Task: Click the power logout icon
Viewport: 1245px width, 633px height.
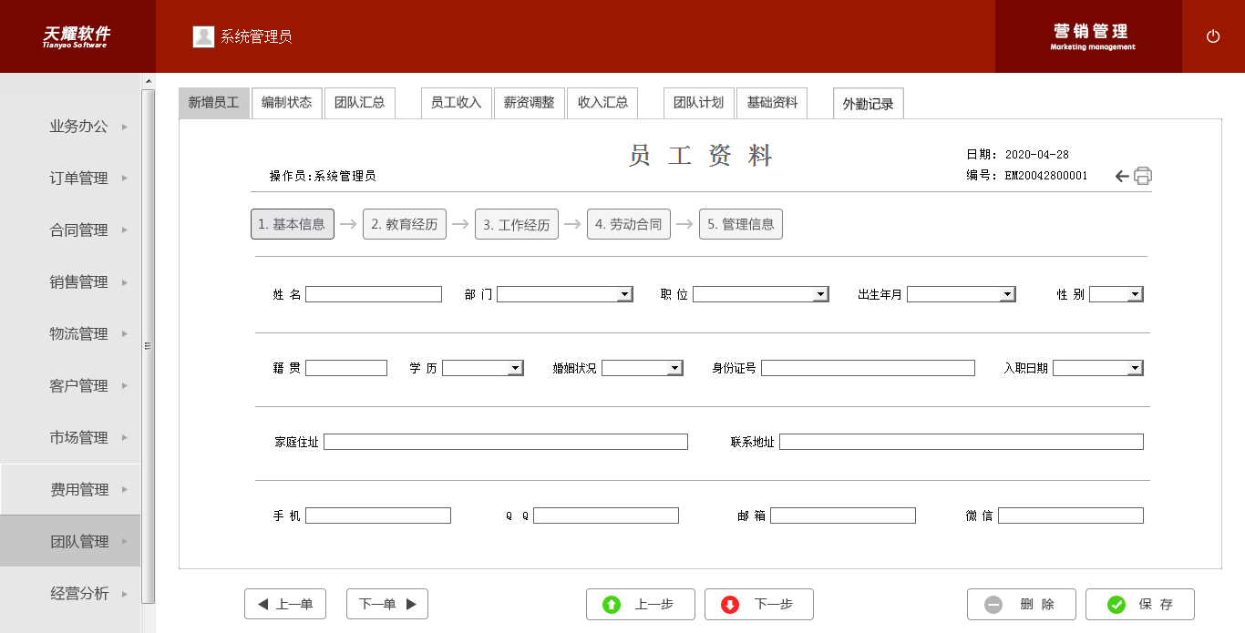Action: point(1212,36)
